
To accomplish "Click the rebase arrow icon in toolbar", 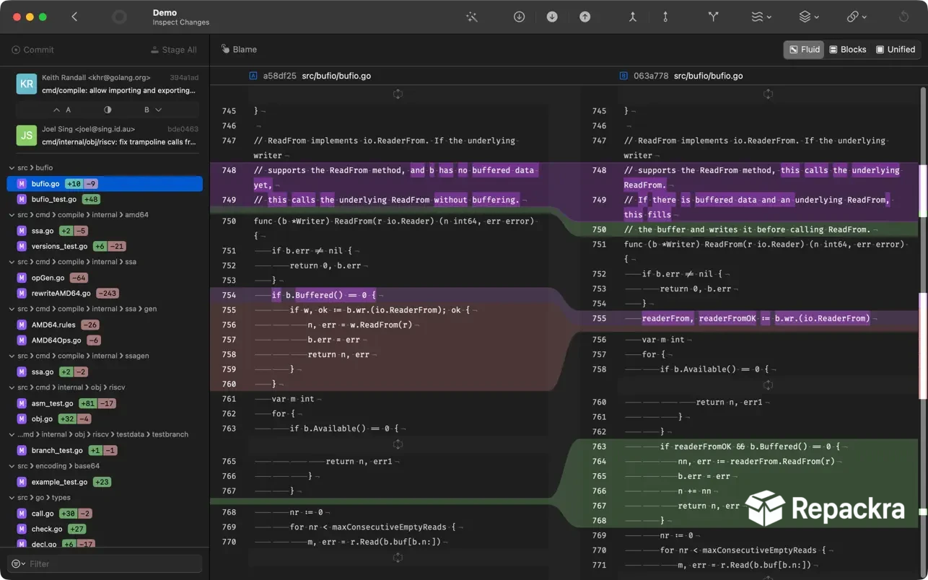I will pyautogui.click(x=665, y=17).
